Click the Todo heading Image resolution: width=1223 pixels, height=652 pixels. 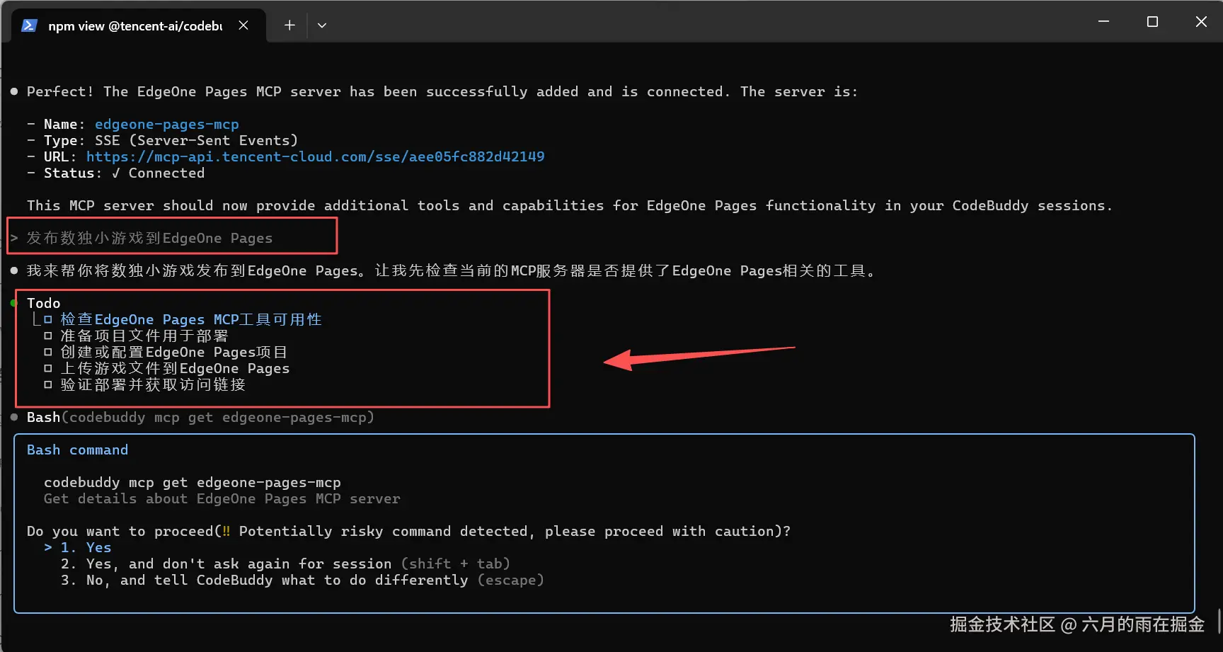44,303
